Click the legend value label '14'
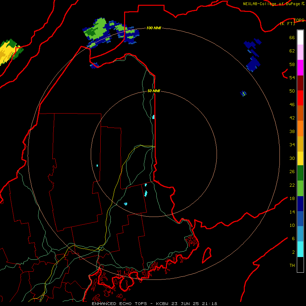Viewport: 306px width, 306px height. point(292,212)
